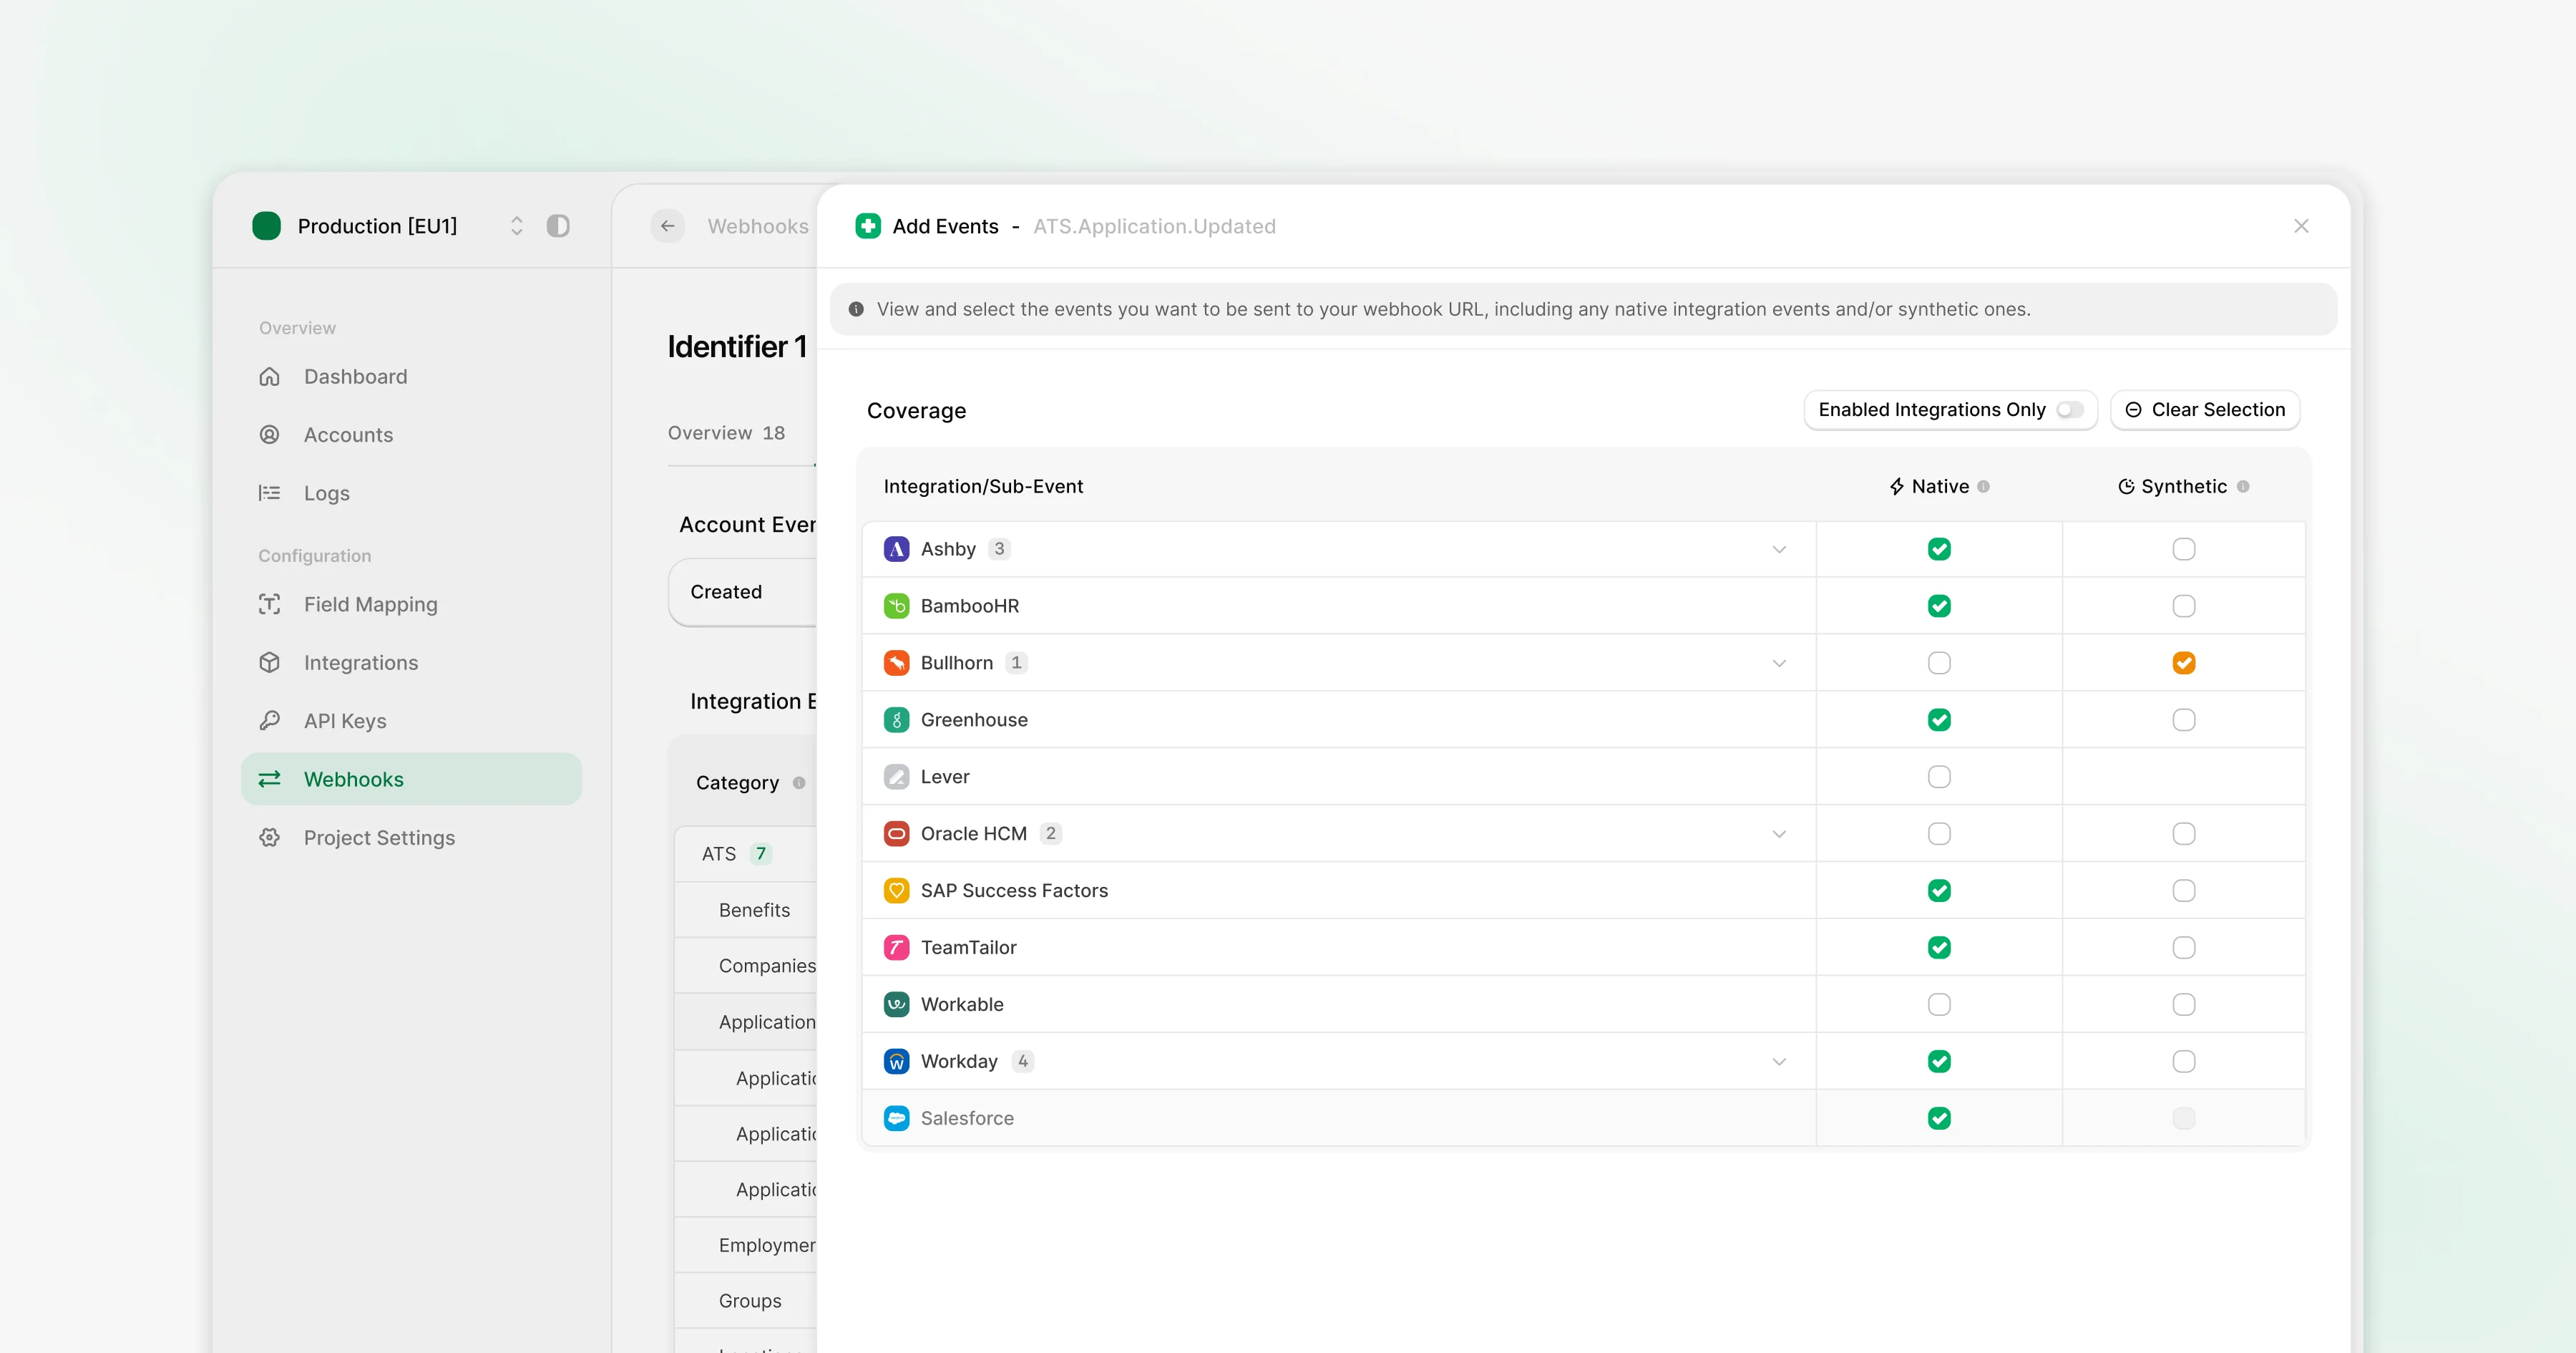Image resolution: width=2576 pixels, height=1353 pixels.
Task: Click the Greenhouse integration logo
Action: pos(896,719)
